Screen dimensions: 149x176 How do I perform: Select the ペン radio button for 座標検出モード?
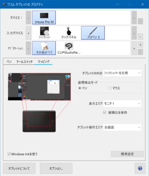[80, 88]
